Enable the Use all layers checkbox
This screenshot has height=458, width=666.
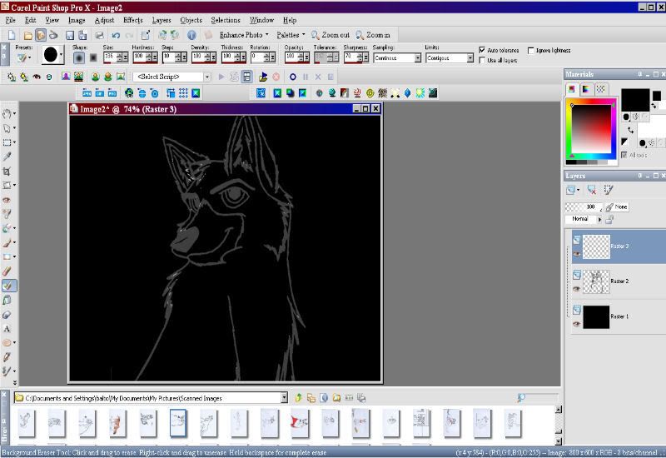tap(482, 60)
